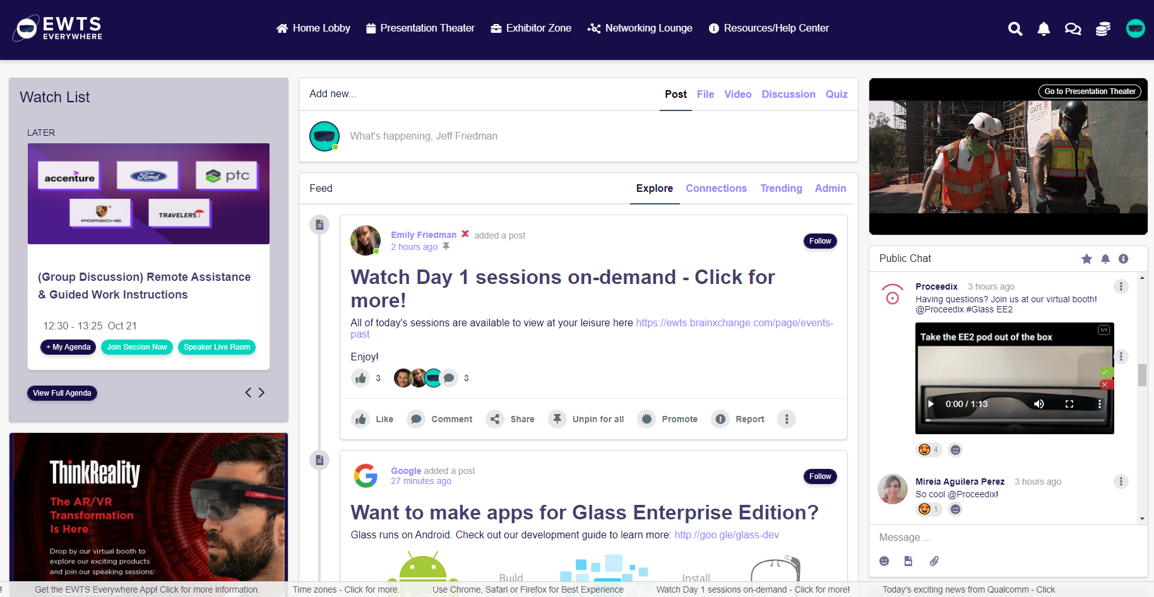Viewport: 1154px width, 597px height.
Task: Open Home Lobby in navigation
Action: pyautogui.click(x=314, y=28)
